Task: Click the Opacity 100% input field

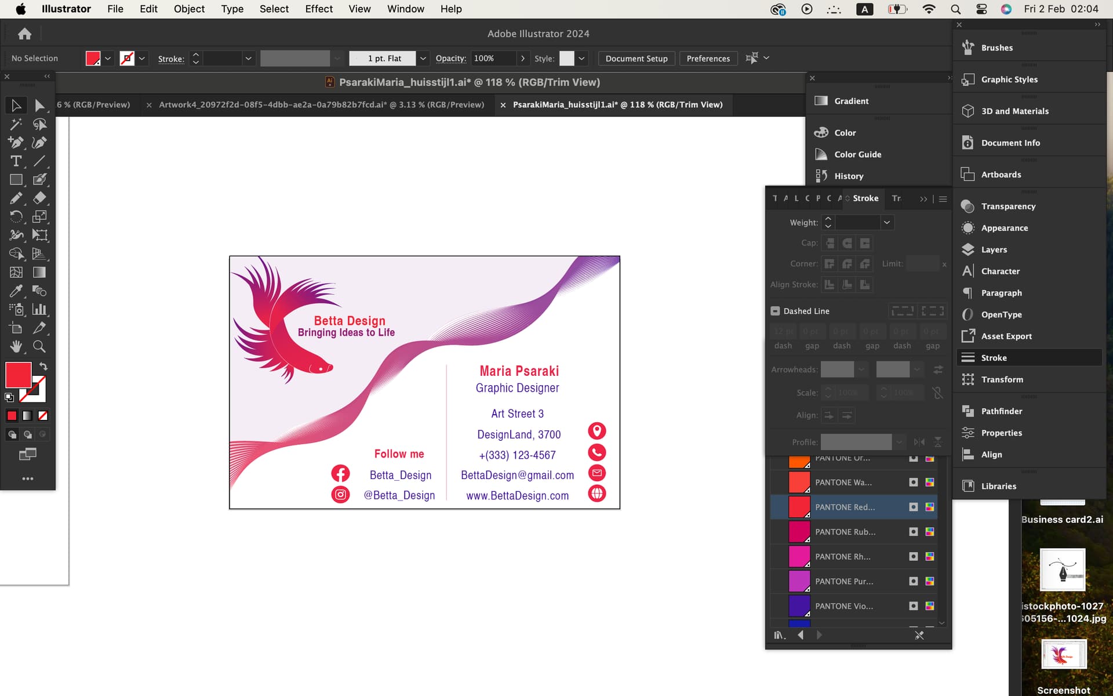Action: tap(493, 59)
